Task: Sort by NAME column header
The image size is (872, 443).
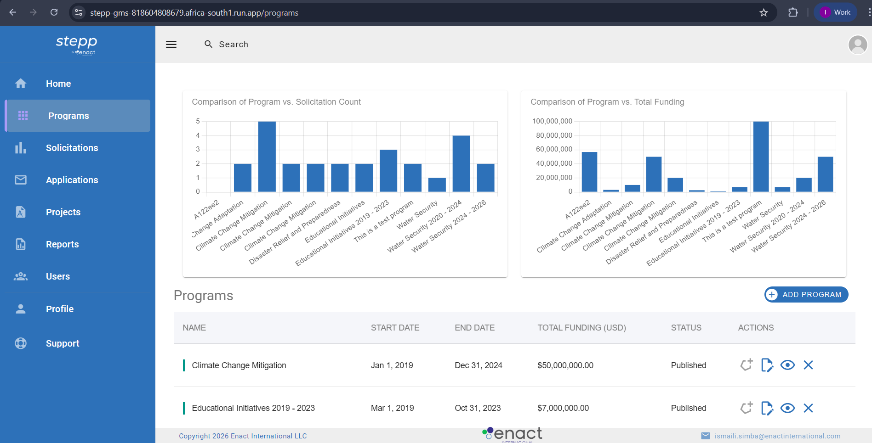Action: (194, 328)
